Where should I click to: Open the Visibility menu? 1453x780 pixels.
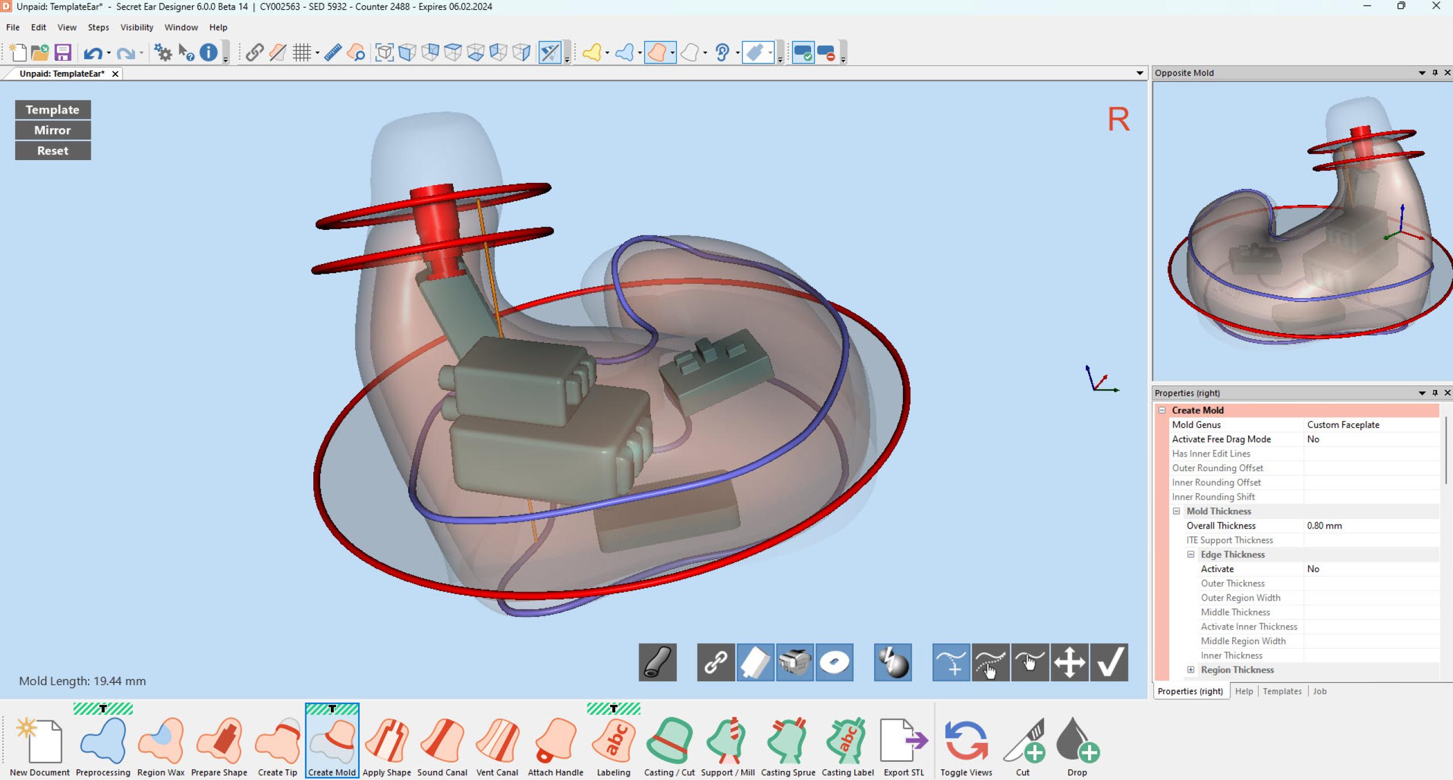pos(136,27)
